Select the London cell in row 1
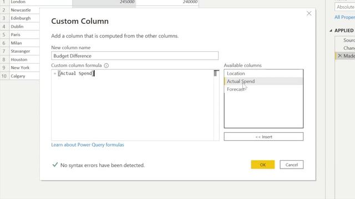Screen dimensions: 355x199 pos(40,2)
